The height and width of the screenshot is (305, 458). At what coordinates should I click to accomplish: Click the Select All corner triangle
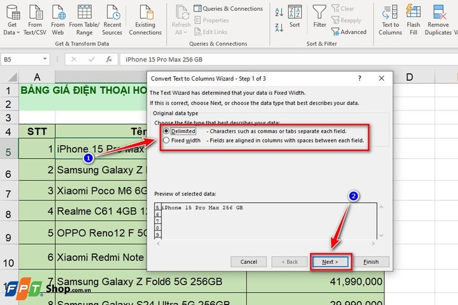click(x=12, y=77)
